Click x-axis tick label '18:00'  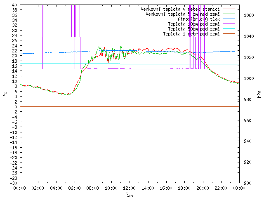coord(184,188)
